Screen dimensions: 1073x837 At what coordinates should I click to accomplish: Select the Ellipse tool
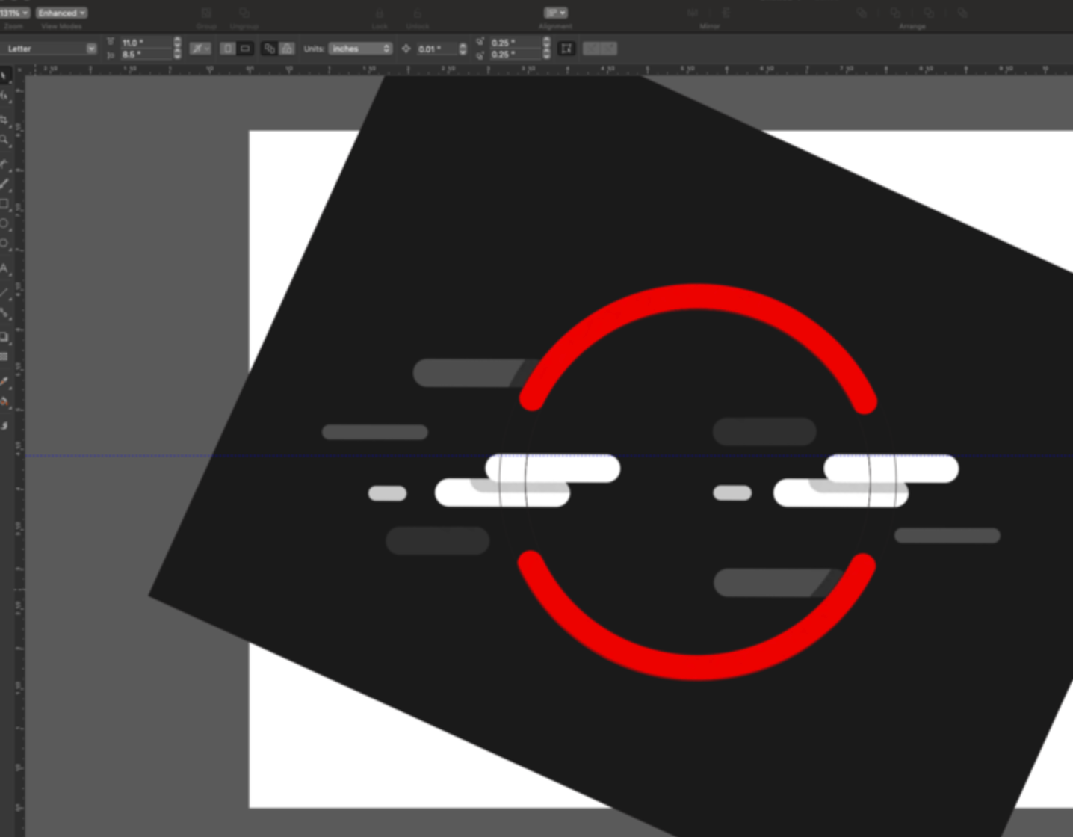(4, 223)
